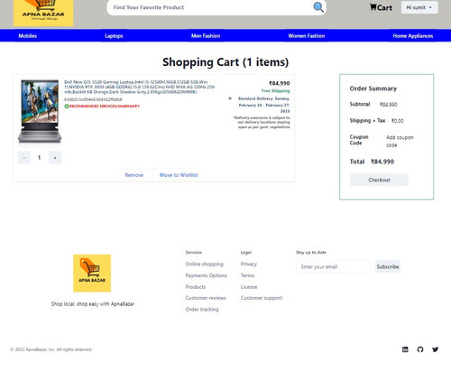Remove the laptop from the cart
The width and height of the screenshot is (451, 381).
(134, 175)
